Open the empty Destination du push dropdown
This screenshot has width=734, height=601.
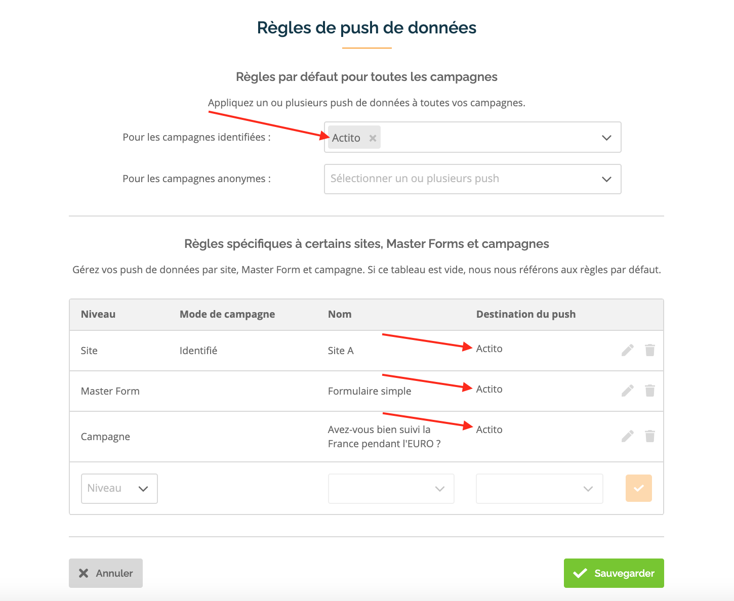(x=539, y=489)
